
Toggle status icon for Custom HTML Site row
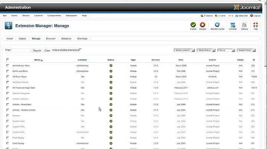point(111,127)
